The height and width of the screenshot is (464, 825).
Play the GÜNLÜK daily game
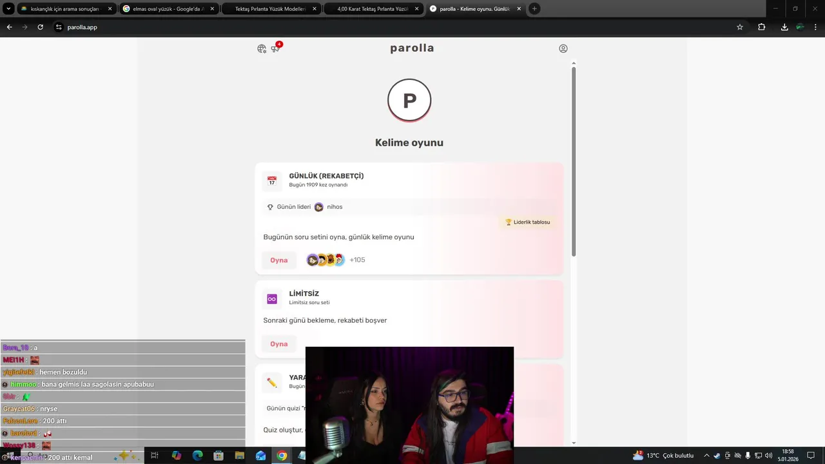278,260
